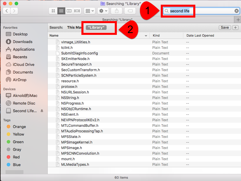Switch to icon view in toolbar
Screen dimensions: 241x181
[53, 11]
